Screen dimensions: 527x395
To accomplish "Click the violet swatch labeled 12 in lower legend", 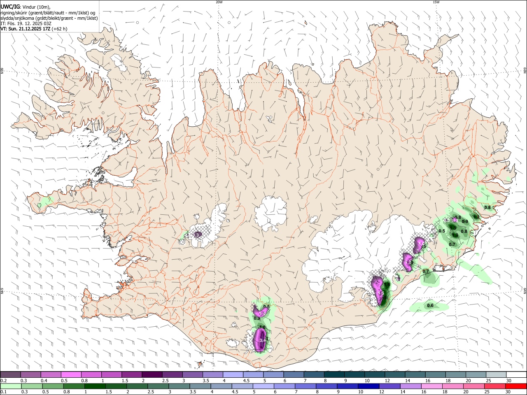I will 389,386.
